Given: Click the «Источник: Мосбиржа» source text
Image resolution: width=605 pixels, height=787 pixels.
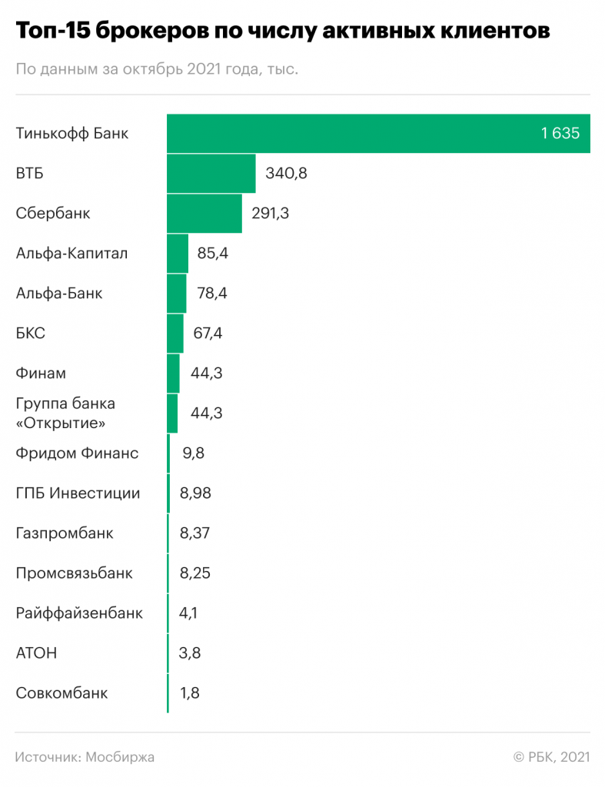Looking at the screenshot, I should click(85, 757).
